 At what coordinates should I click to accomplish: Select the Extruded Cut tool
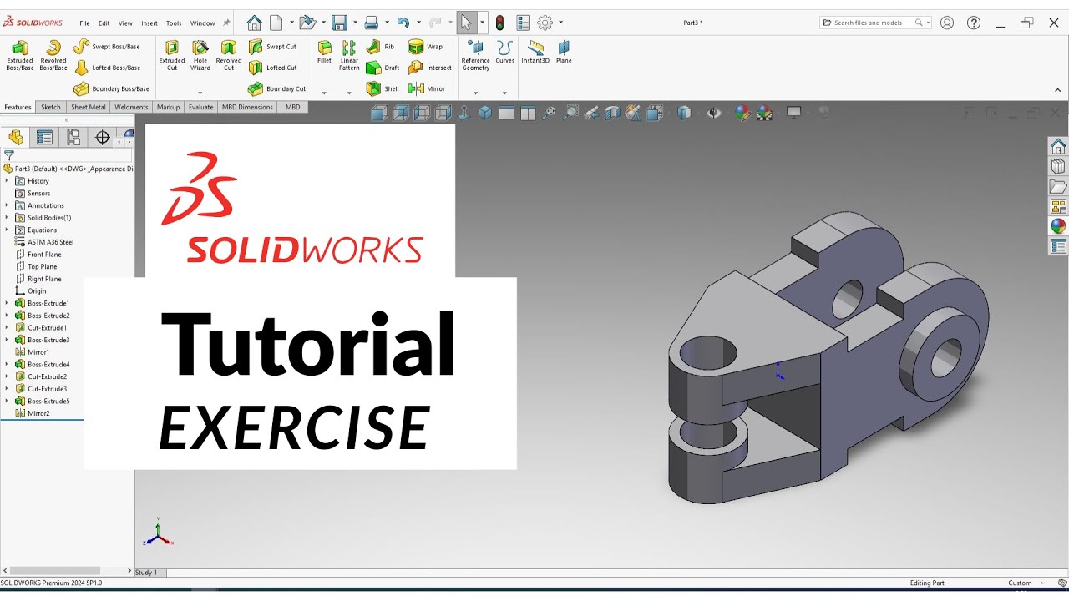(172, 55)
